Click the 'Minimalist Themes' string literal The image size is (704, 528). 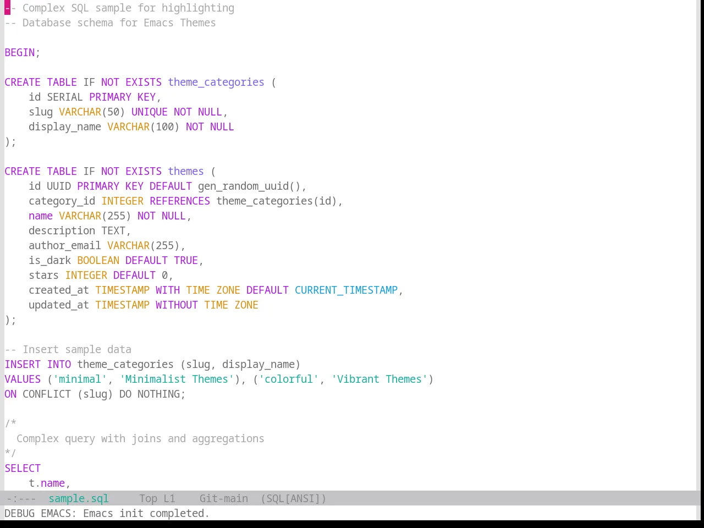click(177, 379)
